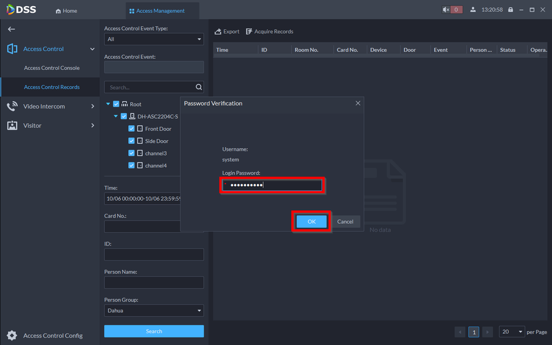The height and width of the screenshot is (345, 552).
Task: Open Access Control Console menu item
Action: (52, 68)
